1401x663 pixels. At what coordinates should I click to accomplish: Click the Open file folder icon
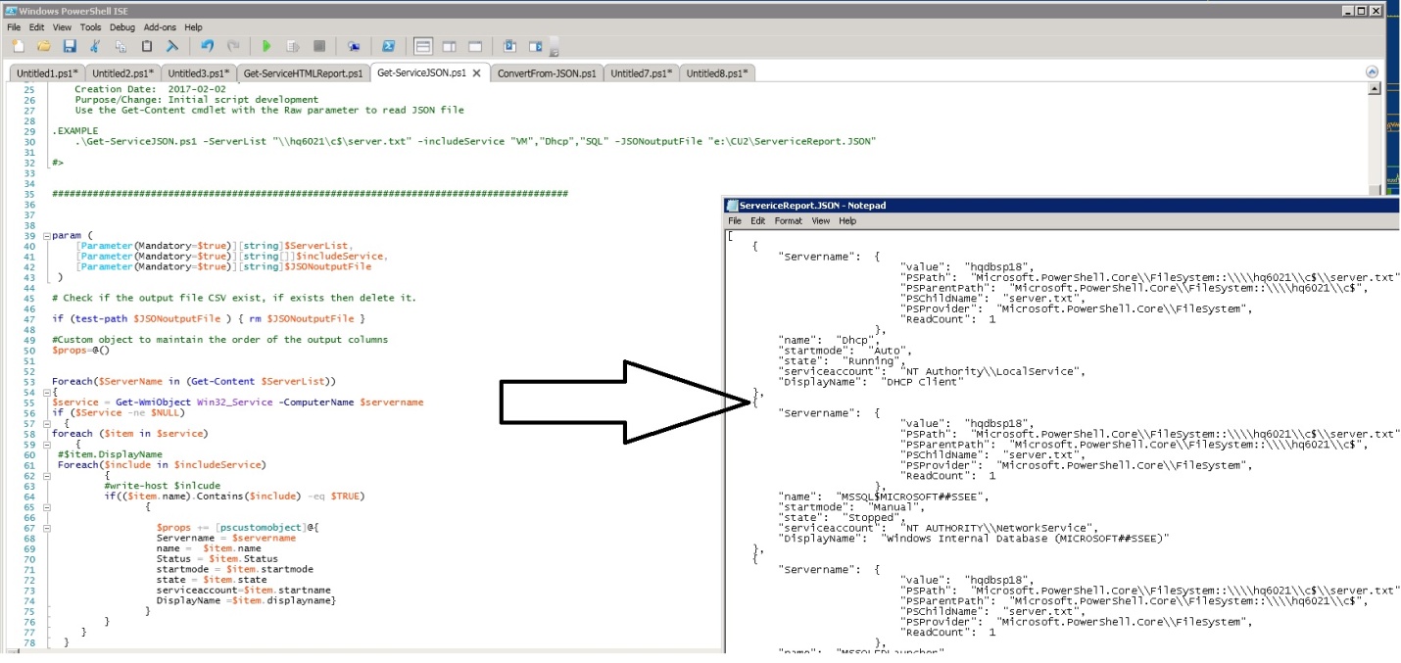[43, 46]
